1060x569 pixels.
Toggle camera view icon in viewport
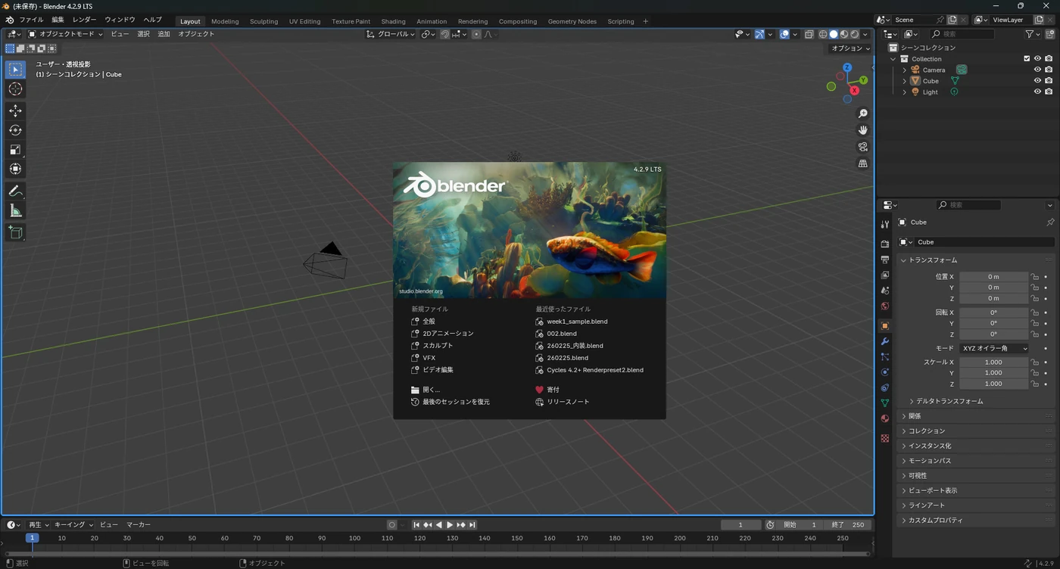(x=862, y=147)
